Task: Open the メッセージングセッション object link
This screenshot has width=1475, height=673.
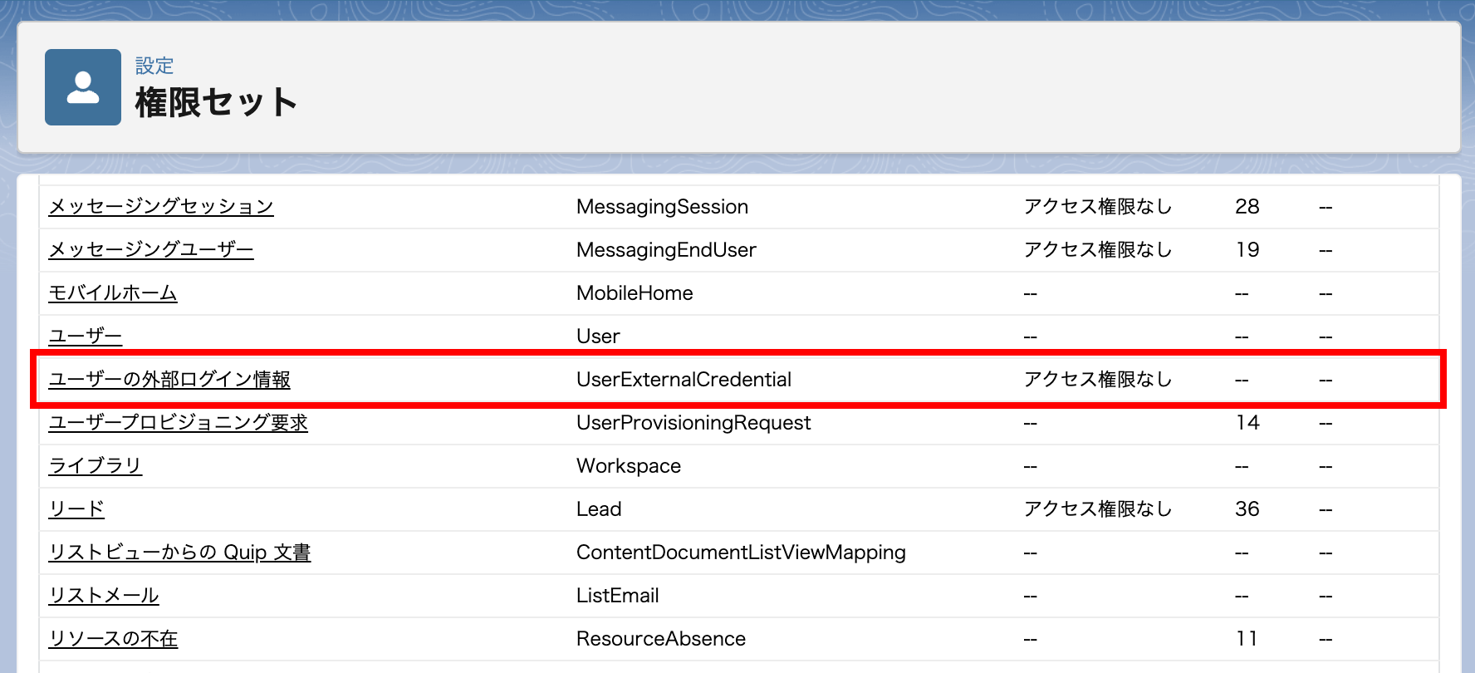Action: pyautogui.click(x=161, y=207)
